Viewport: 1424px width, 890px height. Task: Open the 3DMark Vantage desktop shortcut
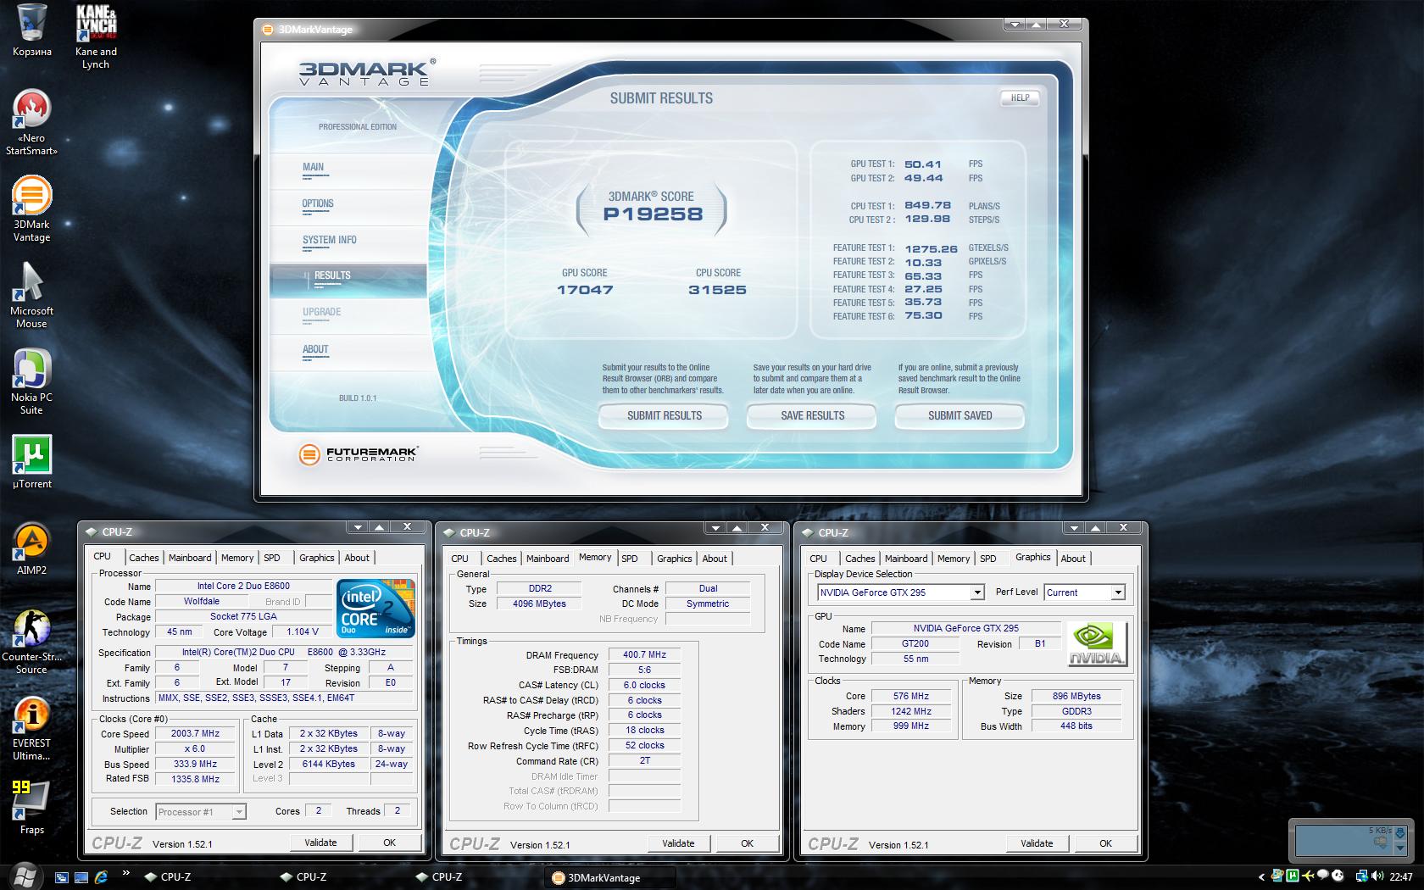point(31,209)
